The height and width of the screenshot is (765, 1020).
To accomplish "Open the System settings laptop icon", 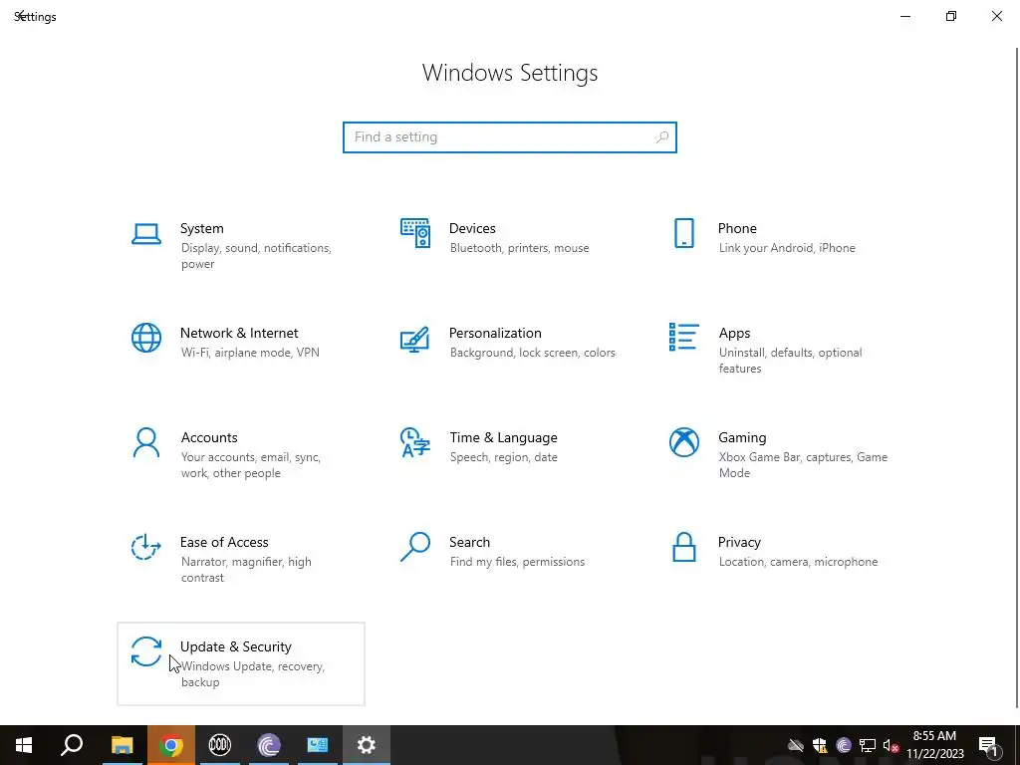I will [145, 234].
